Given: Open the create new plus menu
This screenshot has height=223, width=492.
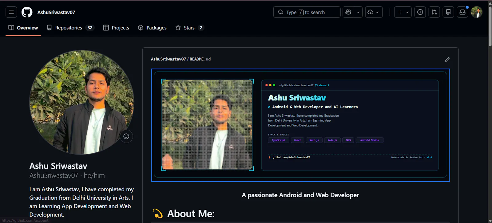Looking at the screenshot, I should [403, 12].
